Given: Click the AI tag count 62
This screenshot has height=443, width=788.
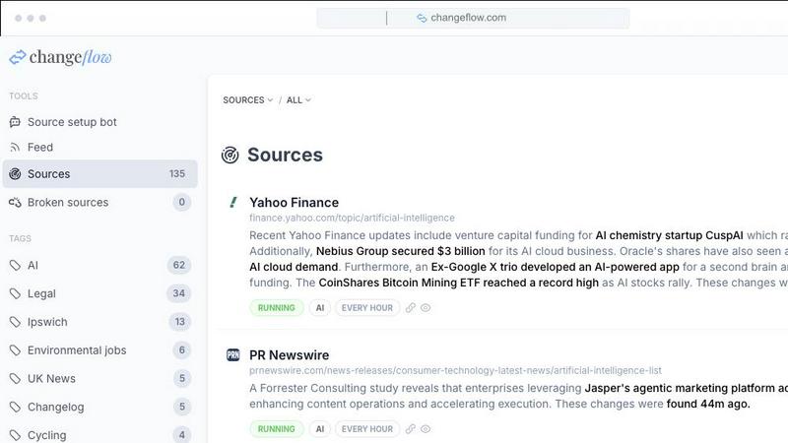Looking at the screenshot, I should click(179, 265).
